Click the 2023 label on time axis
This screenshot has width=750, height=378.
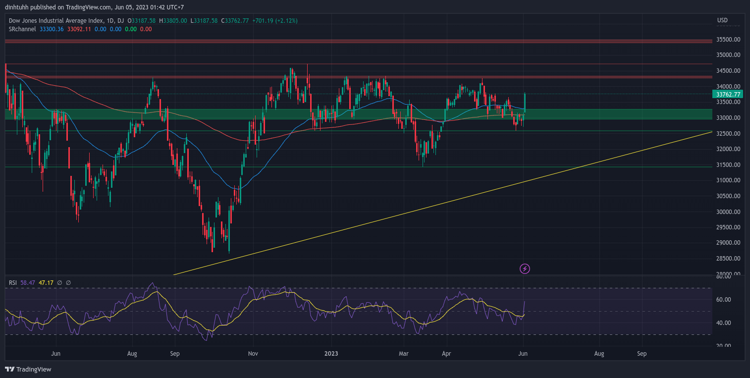[331, 354]
